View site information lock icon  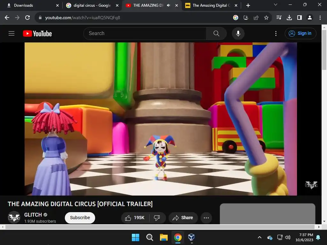click(40, 18)
